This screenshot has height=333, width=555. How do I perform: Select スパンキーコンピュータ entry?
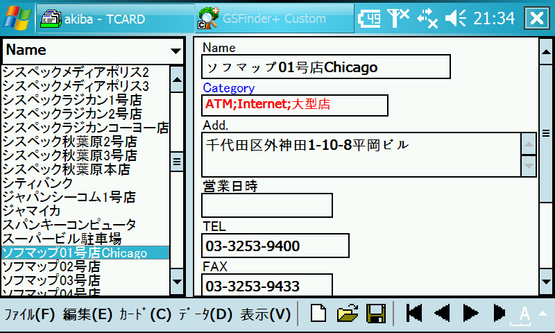(x=85, y=224)
